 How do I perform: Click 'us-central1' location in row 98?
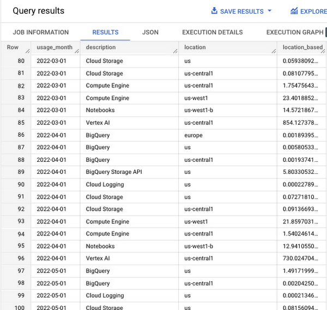pyautogui.click(x=198, y=283)
